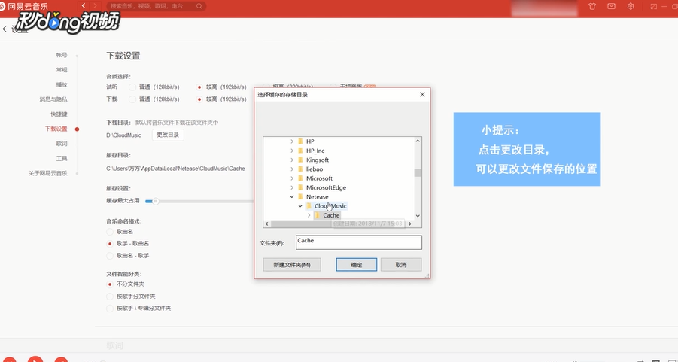Open the settings gear icon

coord(631,6)
